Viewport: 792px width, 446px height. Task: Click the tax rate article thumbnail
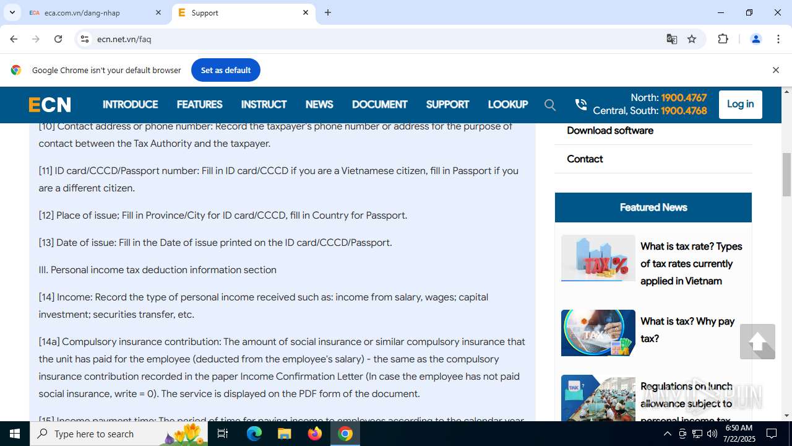click(x=598, y=258)
